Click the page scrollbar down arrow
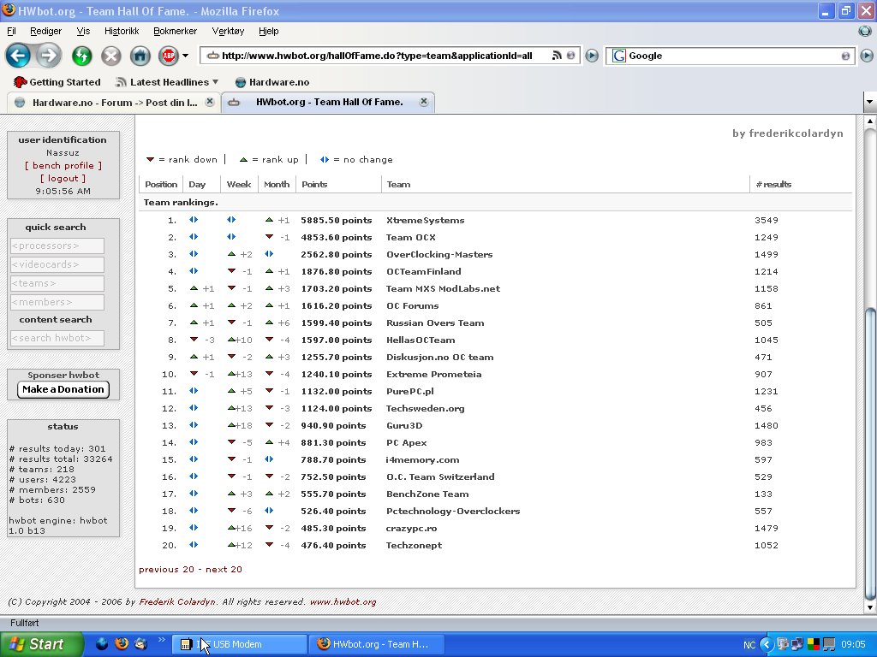 [x=870, y=607]
